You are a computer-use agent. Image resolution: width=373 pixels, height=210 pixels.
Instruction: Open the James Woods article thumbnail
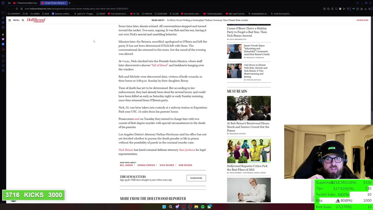[x=234, y=52]
